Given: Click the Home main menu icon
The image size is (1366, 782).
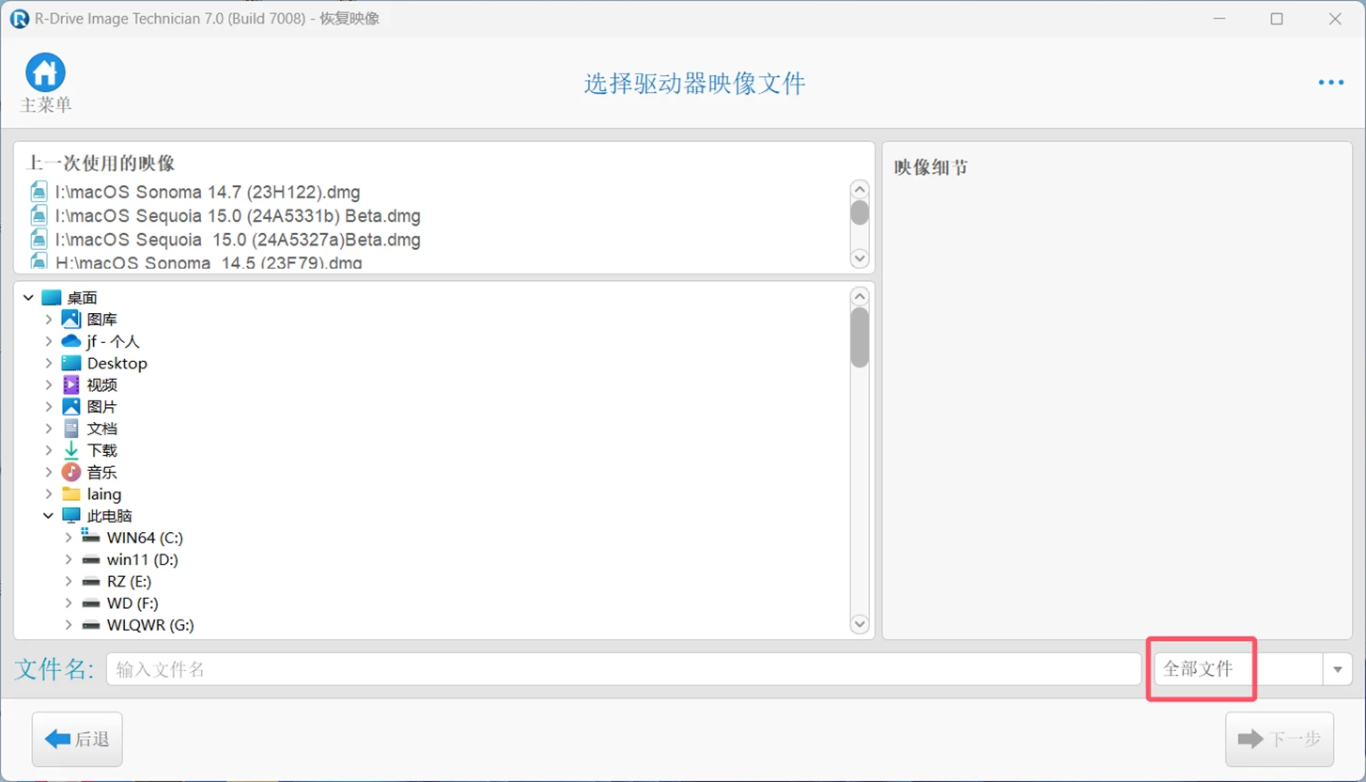Looking at the screenshot, I should point(44,73).
